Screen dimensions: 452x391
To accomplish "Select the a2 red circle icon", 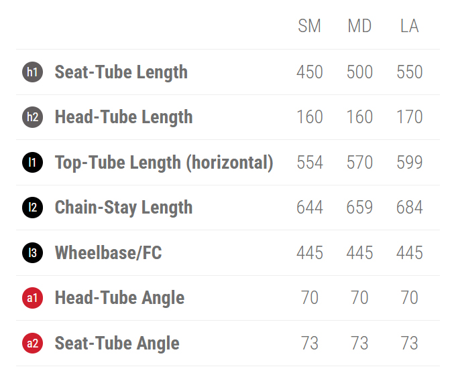I will pos(32,343).
